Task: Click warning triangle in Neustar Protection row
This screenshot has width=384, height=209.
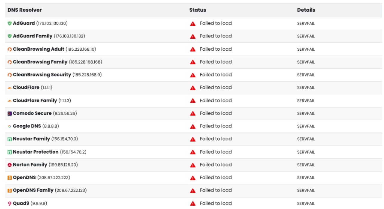Action: point(193,152)
